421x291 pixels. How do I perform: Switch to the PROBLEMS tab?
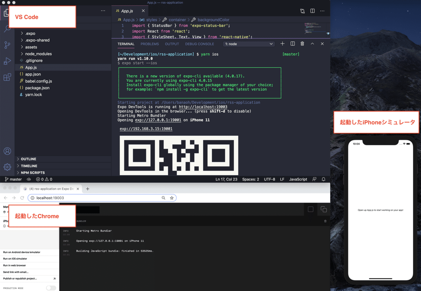coord(150,44)
